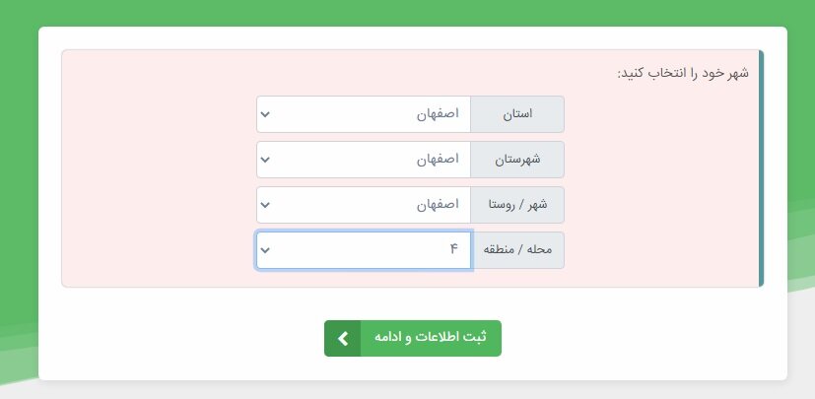Open the محله / منطقه dropdown showing ۴
The height and width of the screenshot is (399, 815).
click(363, 250)
